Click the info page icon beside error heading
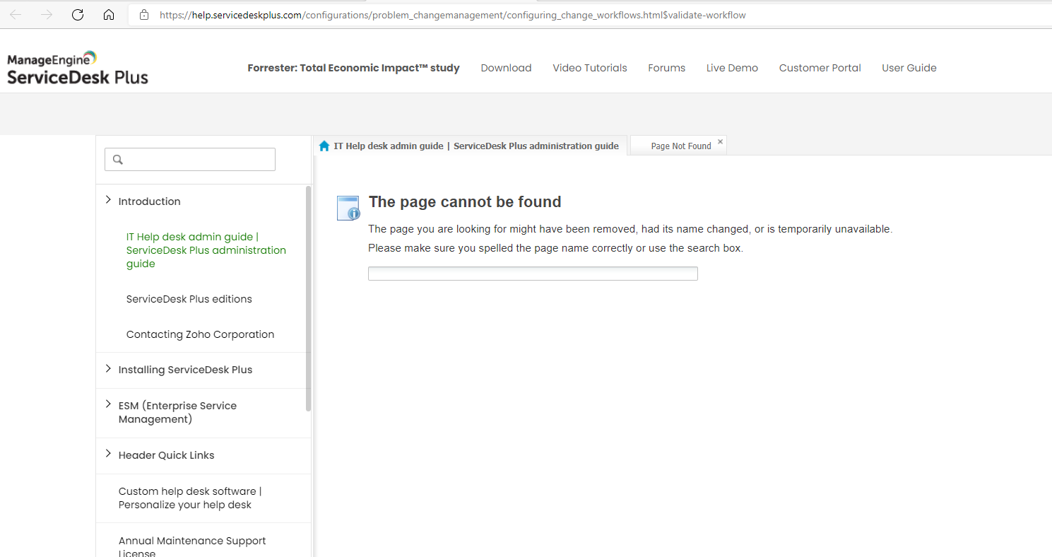Image resolution: width=1052 pixels, height=557 pixels. coord(348,208)
